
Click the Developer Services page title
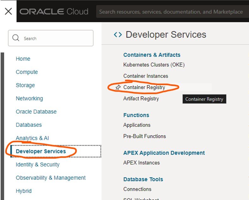(x=166, y=35)
